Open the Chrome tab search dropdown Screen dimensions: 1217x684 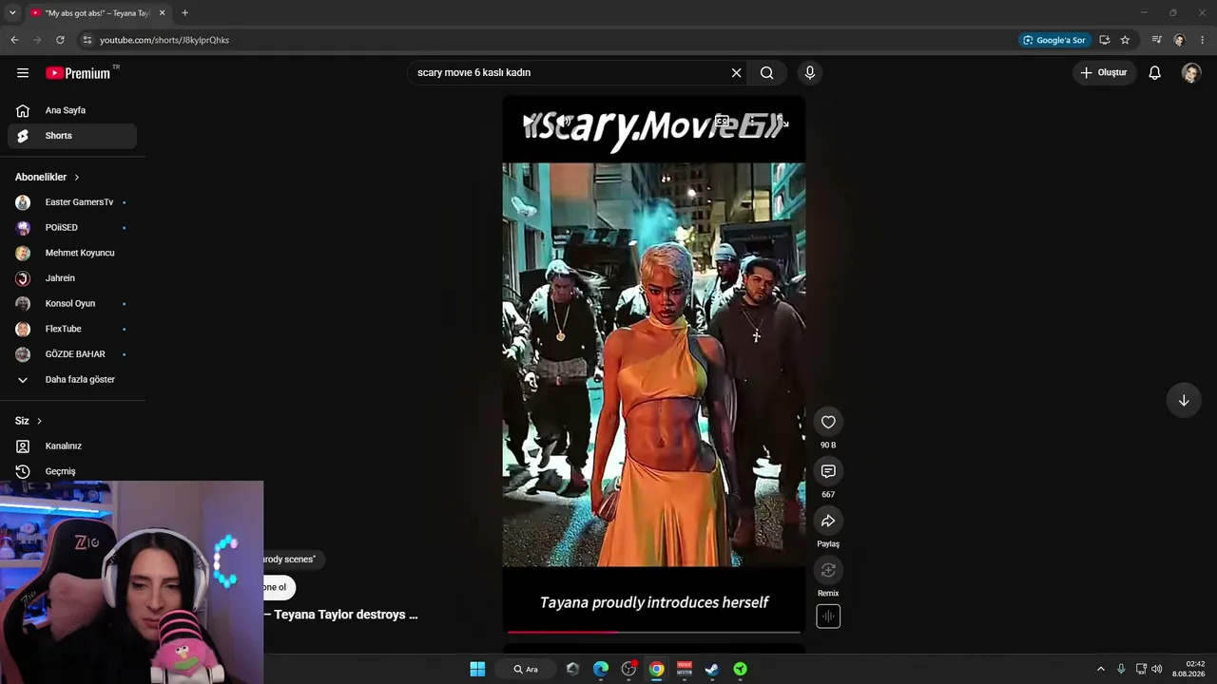click(x=12, y=13)
